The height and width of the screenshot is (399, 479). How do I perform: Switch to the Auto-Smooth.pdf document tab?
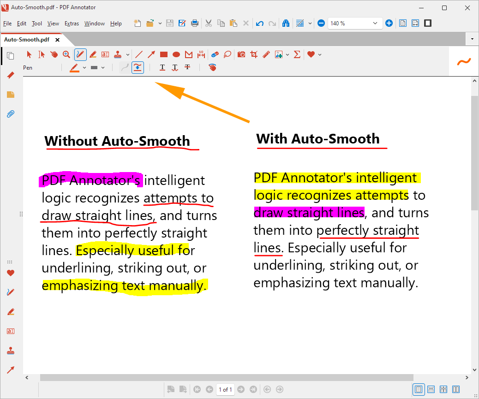coord(28,40)
